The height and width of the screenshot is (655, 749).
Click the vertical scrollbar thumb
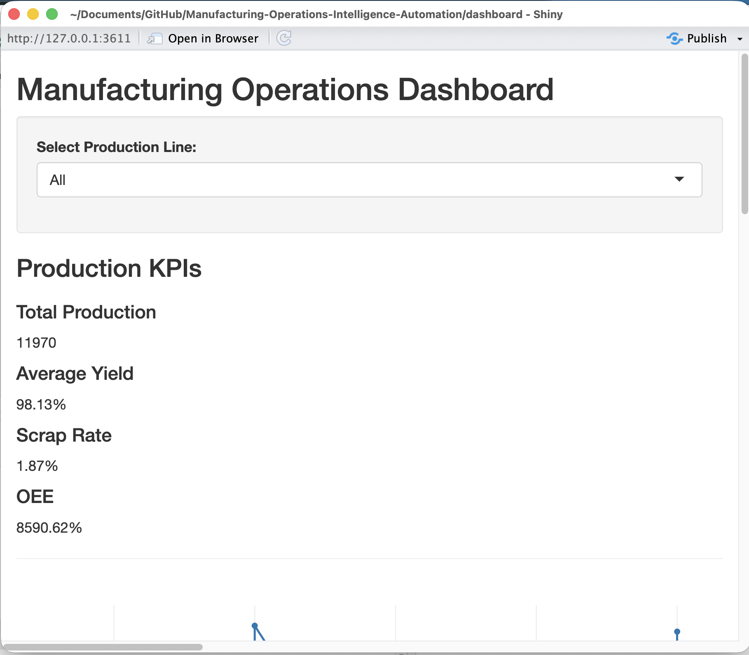click(744, 134)
